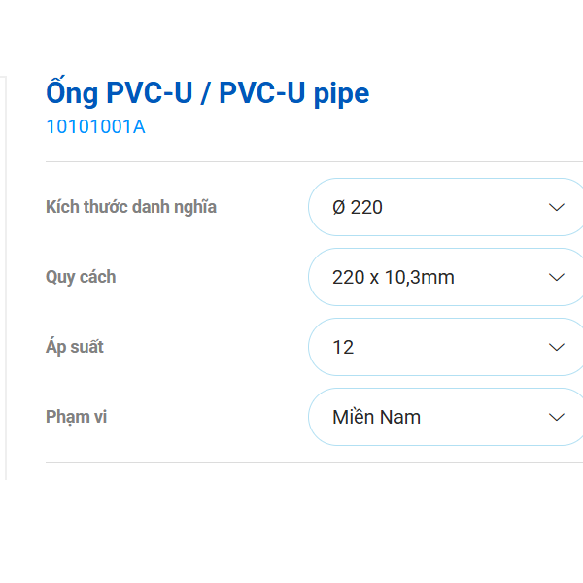The image size is (583, 583).
Task: Click the selected value 'Ø 220'
Action: 358,207
